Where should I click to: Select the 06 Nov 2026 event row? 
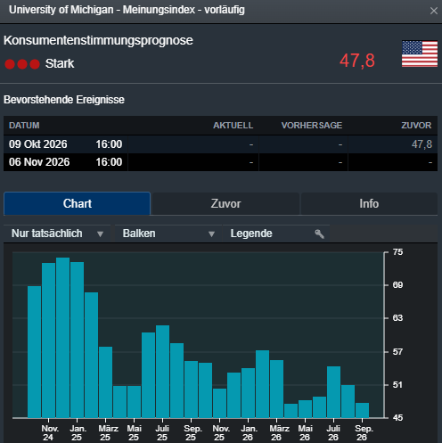[x=220, y=162]
